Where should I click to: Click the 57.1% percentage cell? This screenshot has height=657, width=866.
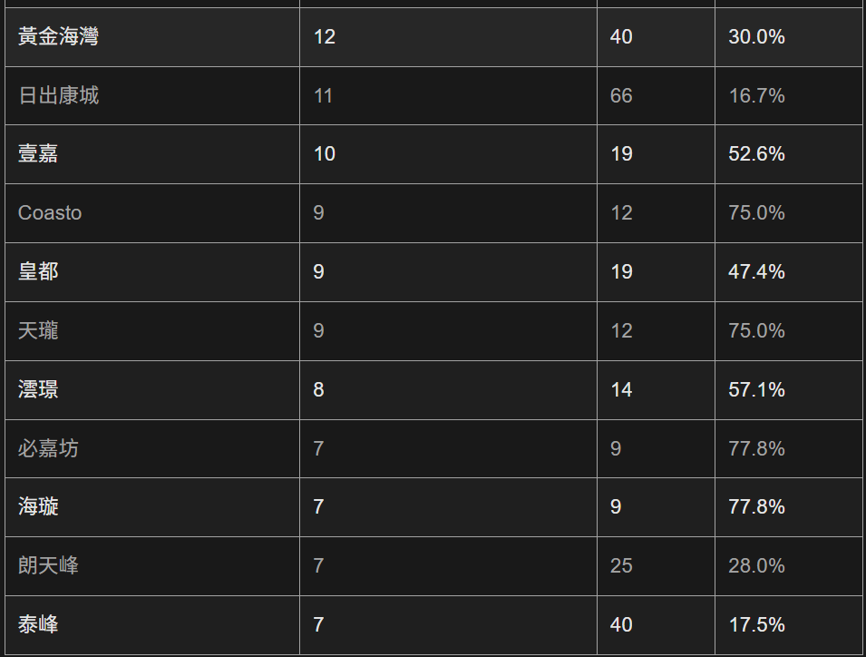point(756,390)
